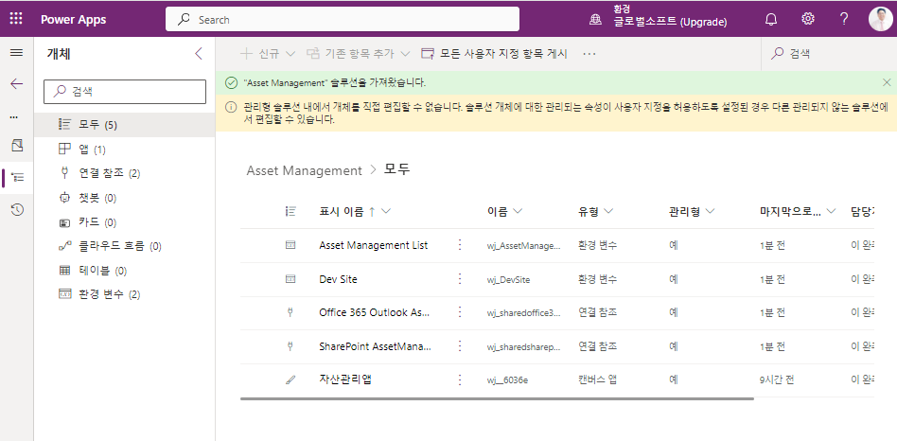Click the wj_DevSite name cell
Viewport: 897px width, 441px height.
pyautogui.click(x=508, y=280)
